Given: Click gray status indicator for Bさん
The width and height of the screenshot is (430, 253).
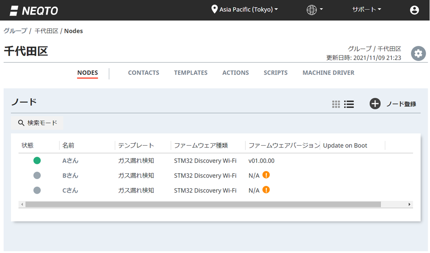Looking at the screenshot, I should 37,175.
